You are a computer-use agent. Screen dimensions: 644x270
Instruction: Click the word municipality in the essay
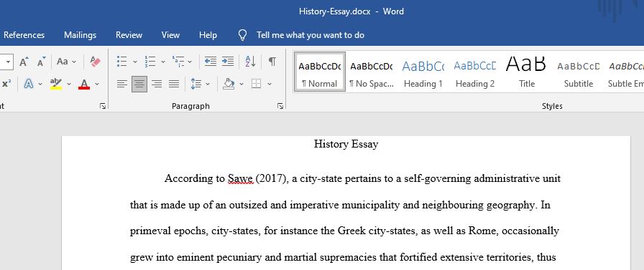pyautogui.click(x=370, y=205)
